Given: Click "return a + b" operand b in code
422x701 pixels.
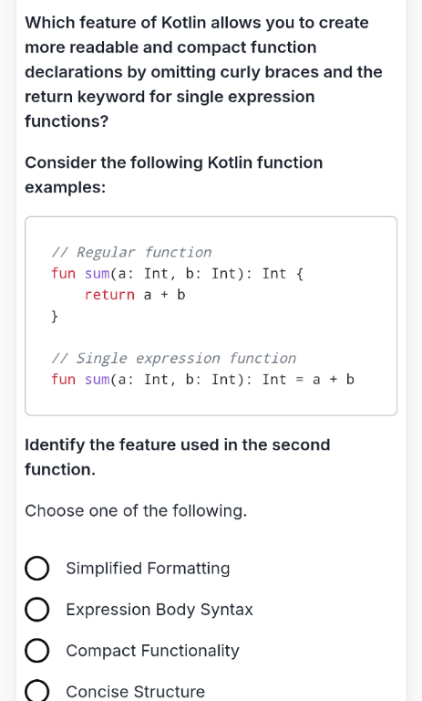Looking at the screenshot, I should (x=180, y=295).
